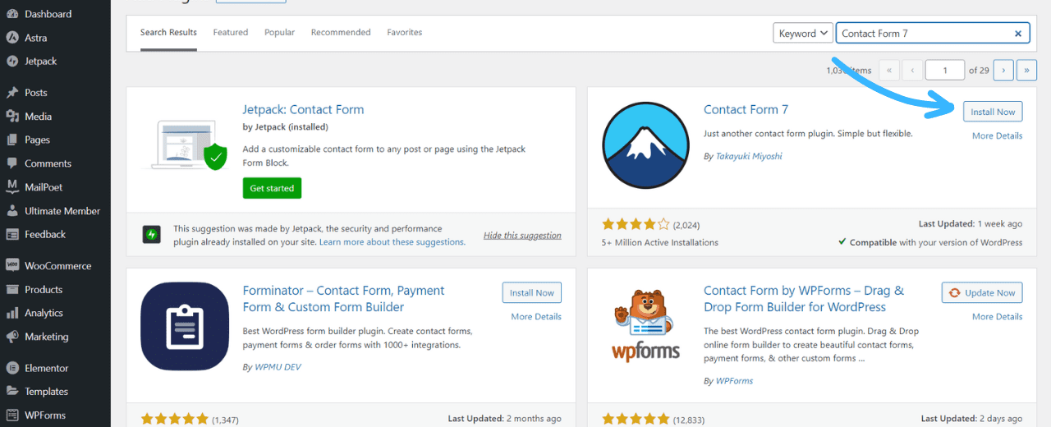1051x427 pixels.
Task: Open Forminator plugin title link
Action: coord(344,299)
